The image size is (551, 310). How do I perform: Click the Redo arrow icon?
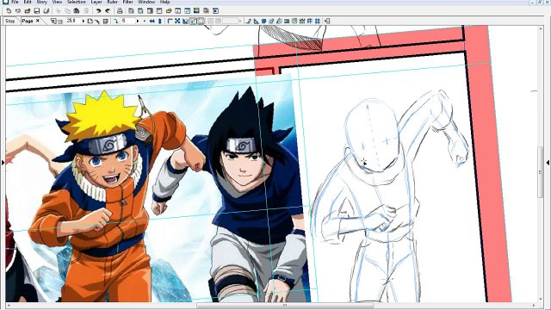108,11
